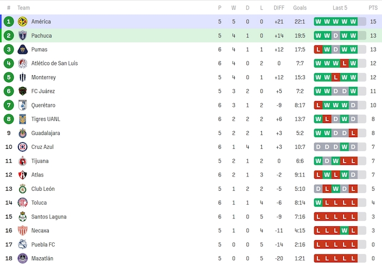This screenshot has height=265, width=382.
Task: Open the FC Juárez team link
Action: tap(43, 91)
